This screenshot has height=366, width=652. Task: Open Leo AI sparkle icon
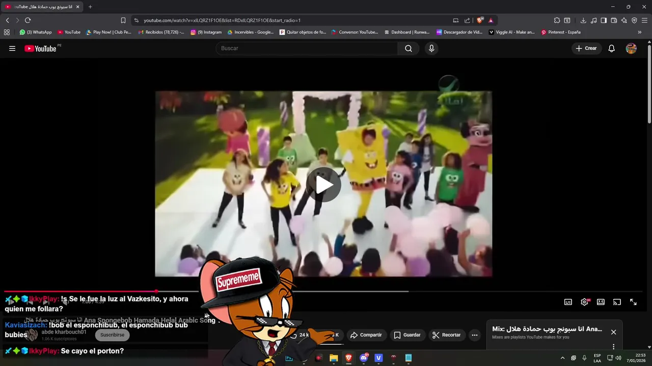[624, 20]
